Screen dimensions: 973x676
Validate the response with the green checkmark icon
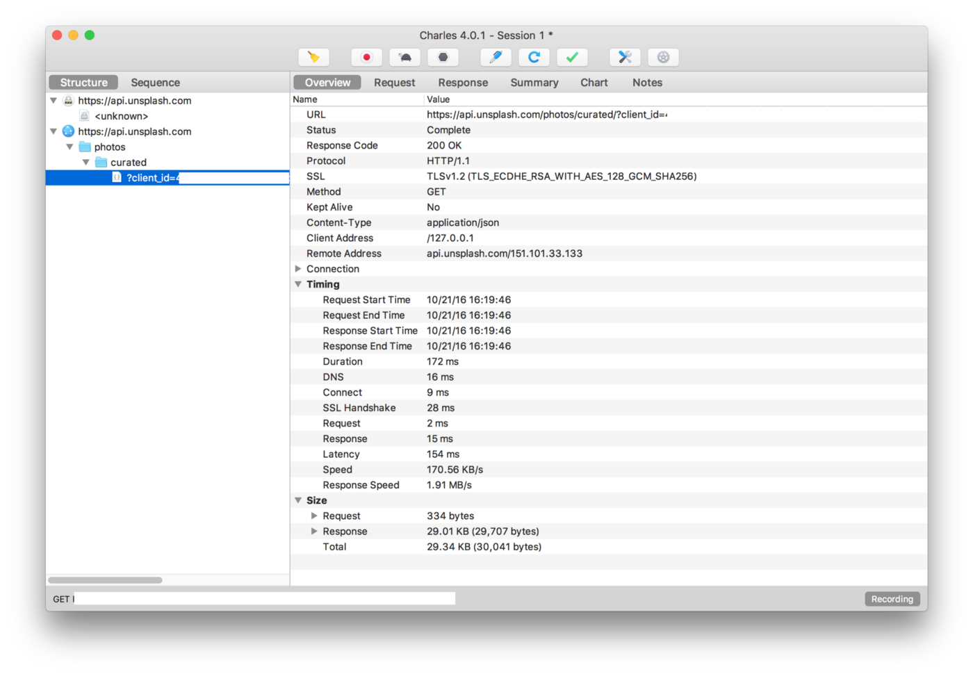[572, 57]
